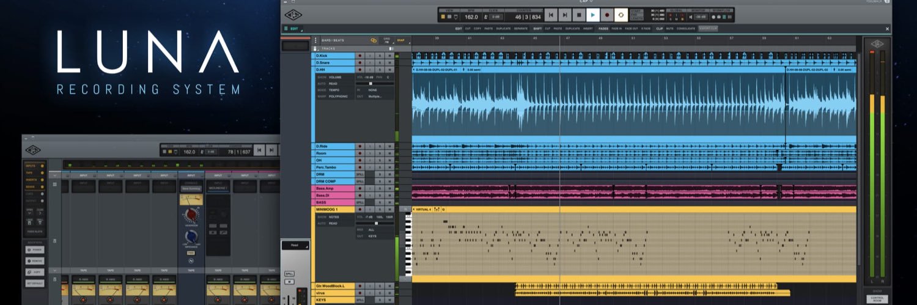Turn the blue knob in mixer window
Viewport: 917px width, 305px height.
[x=191, y=236]
